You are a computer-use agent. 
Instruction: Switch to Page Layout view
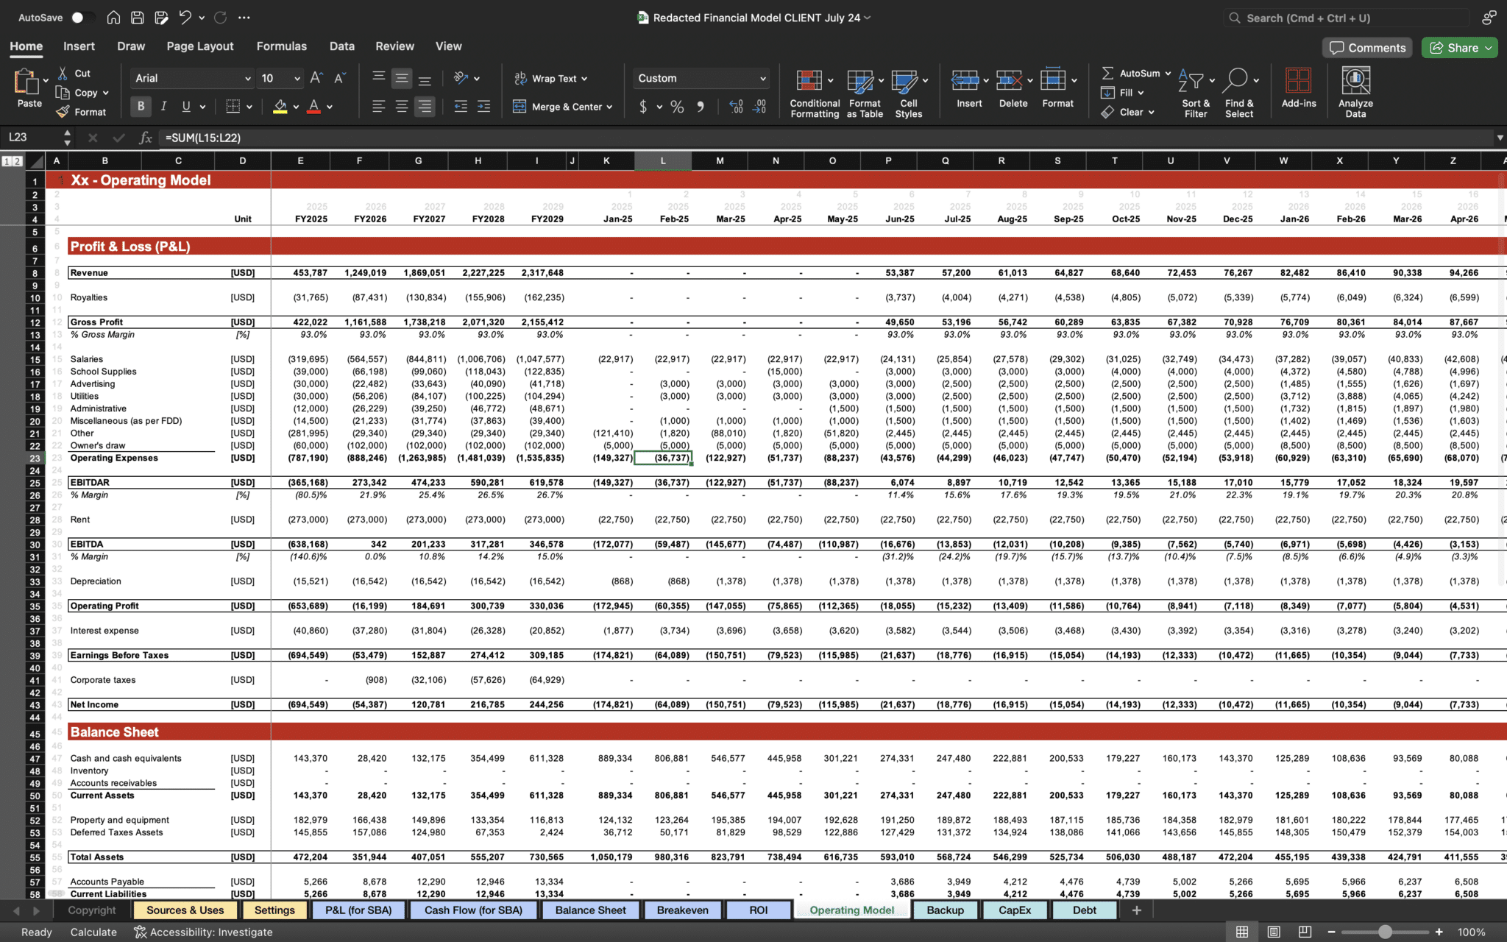coord(1274,932)
